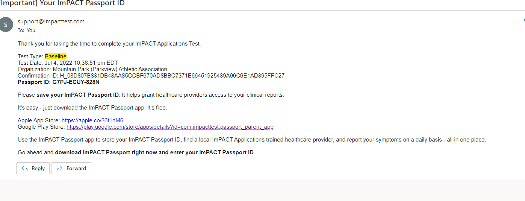The image size is (525, 201).
Task: Click the curved arrow icon inside Reply button
Action: pos(25,168)
